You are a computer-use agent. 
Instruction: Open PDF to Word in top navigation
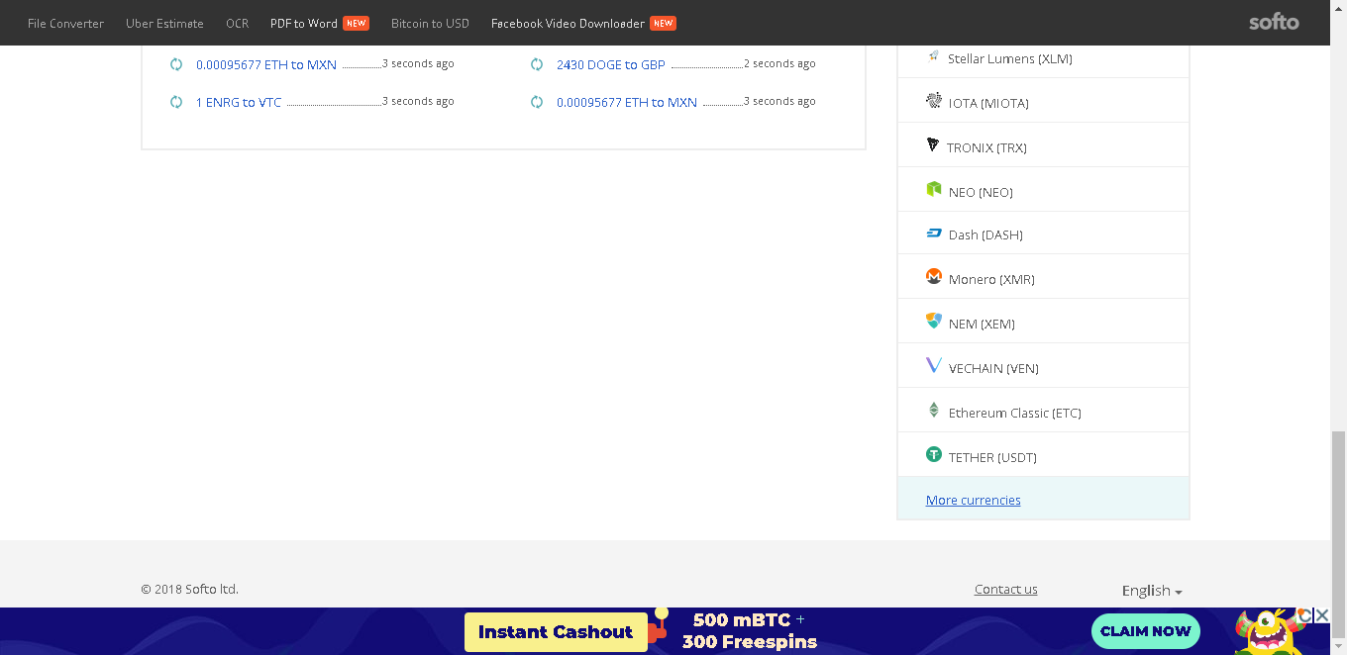(x=304, y=23)
